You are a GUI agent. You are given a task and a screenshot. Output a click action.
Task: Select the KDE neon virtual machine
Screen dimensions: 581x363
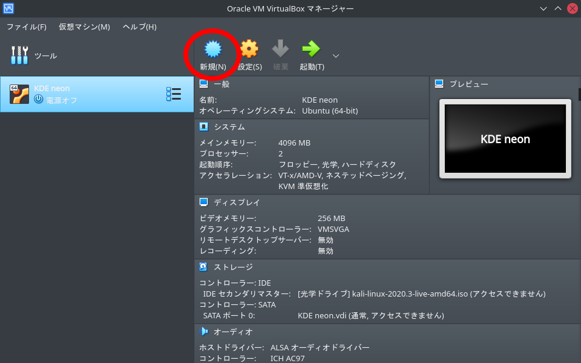coord(97,94)
